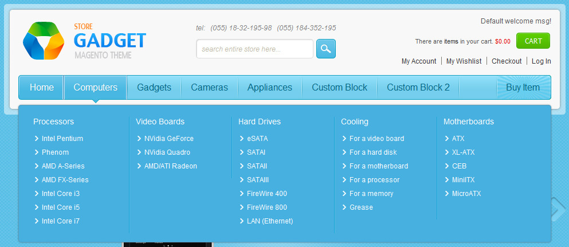Click the Default welcome msg text

click(516, 21)
